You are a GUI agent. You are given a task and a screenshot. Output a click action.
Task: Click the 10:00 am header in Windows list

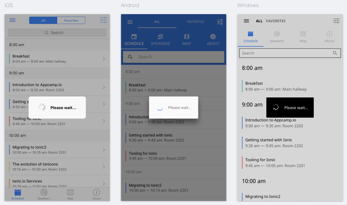tap(253, 181)
